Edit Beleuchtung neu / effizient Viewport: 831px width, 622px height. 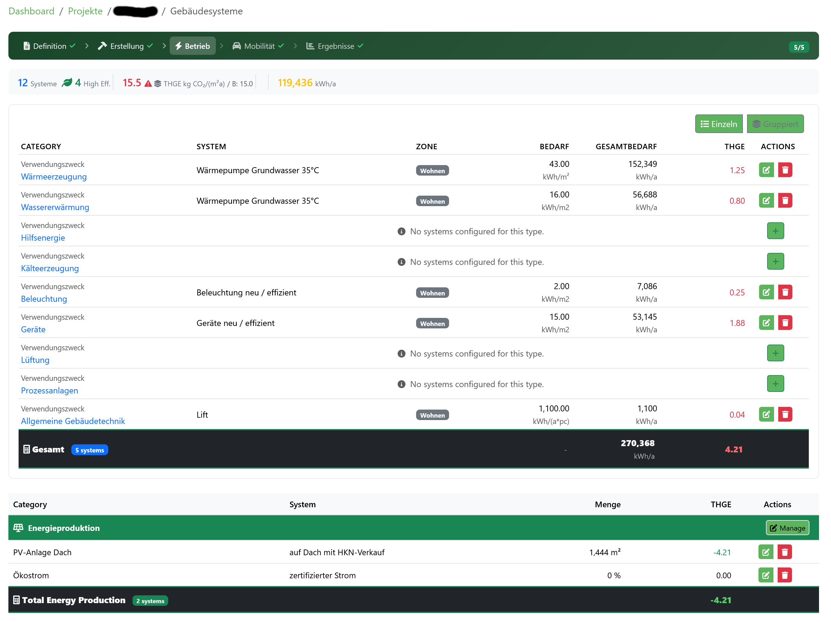(766, 292)
